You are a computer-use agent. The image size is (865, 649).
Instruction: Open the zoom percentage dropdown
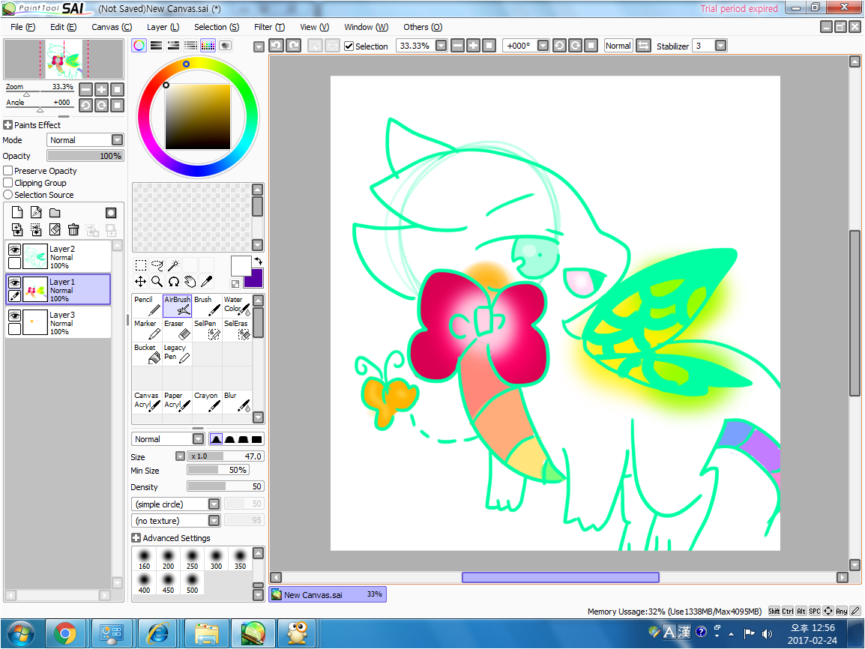[441, 46]
